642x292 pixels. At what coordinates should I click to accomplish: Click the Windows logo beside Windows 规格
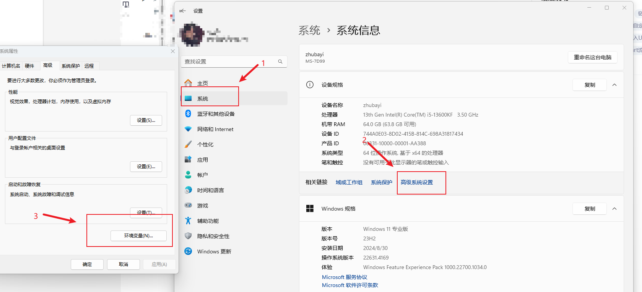coord(310,208)
